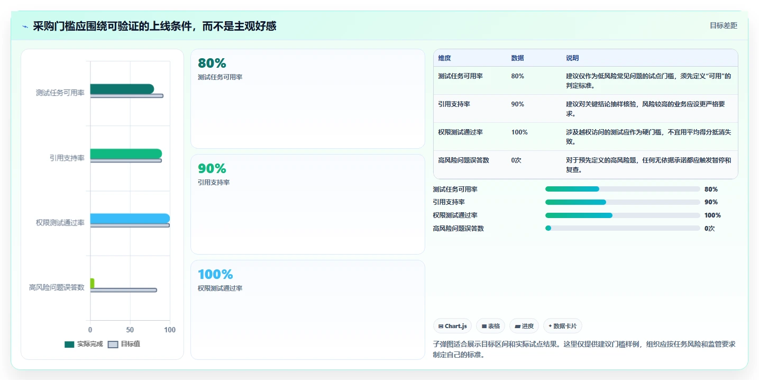Screen dimensions: 759x380
Task: Toggle the 目标值 legend swatch
Action: click(x=113, y=344)
